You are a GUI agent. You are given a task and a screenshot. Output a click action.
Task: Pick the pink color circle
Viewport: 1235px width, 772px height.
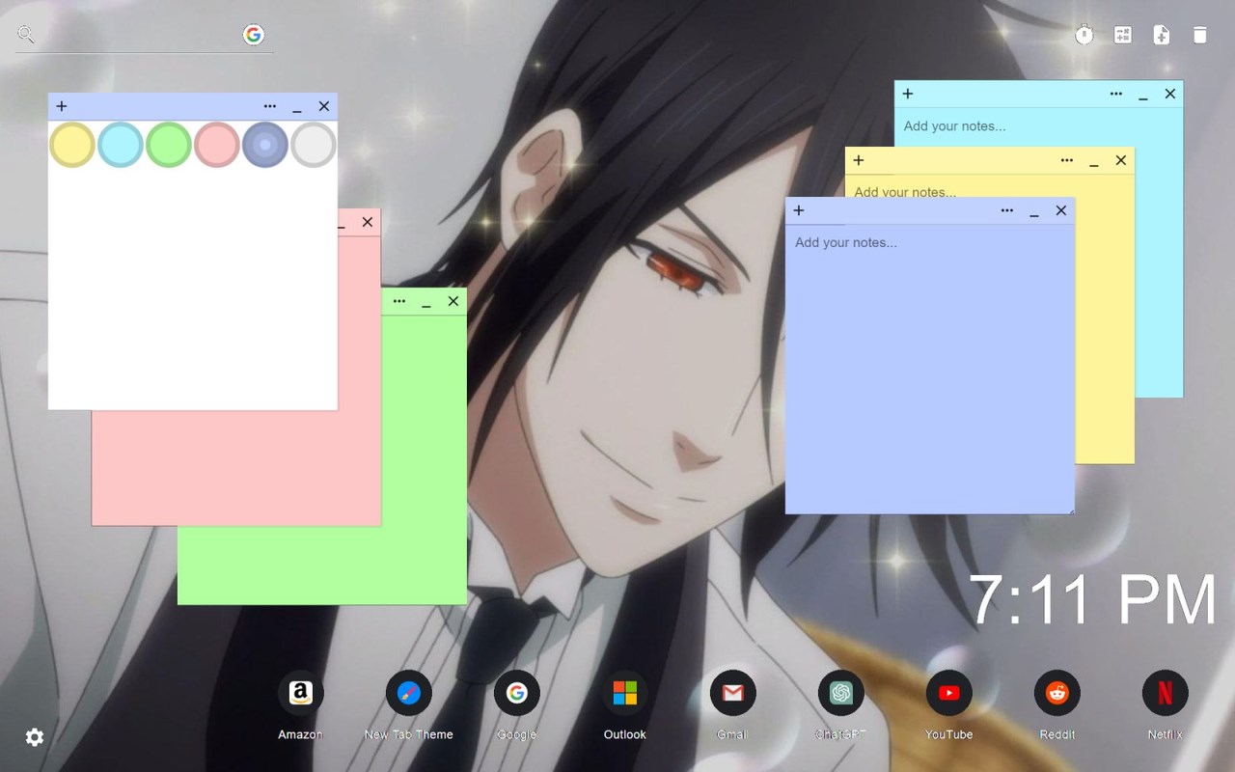[x=217, y=145]
